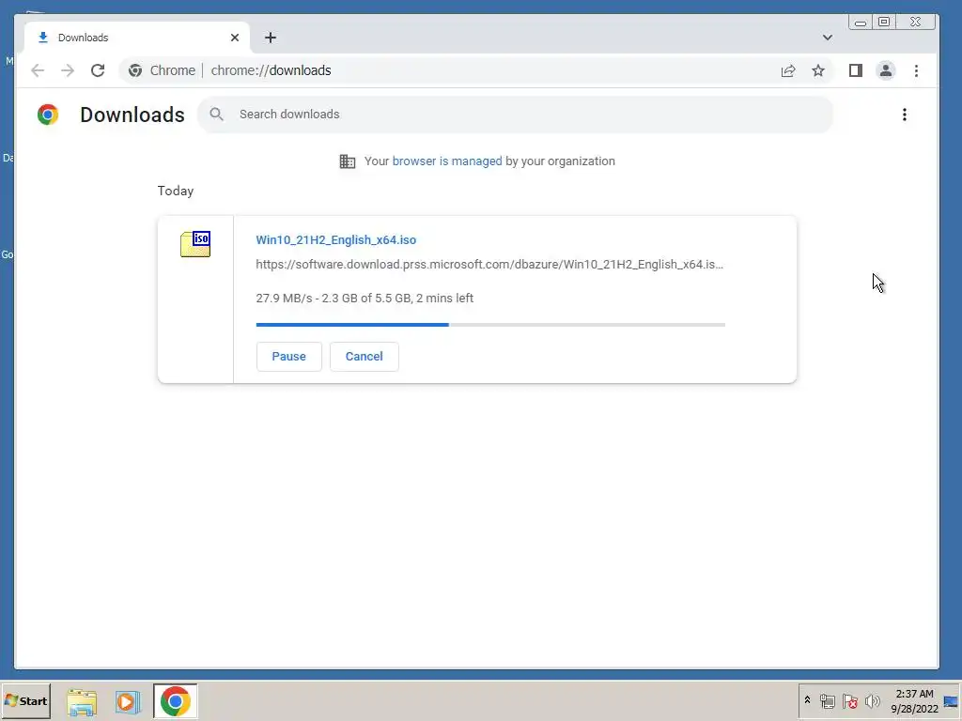Click the Chrome taskbar icon
The height and width of the screenshot is (721, 962).
[176, 701]
